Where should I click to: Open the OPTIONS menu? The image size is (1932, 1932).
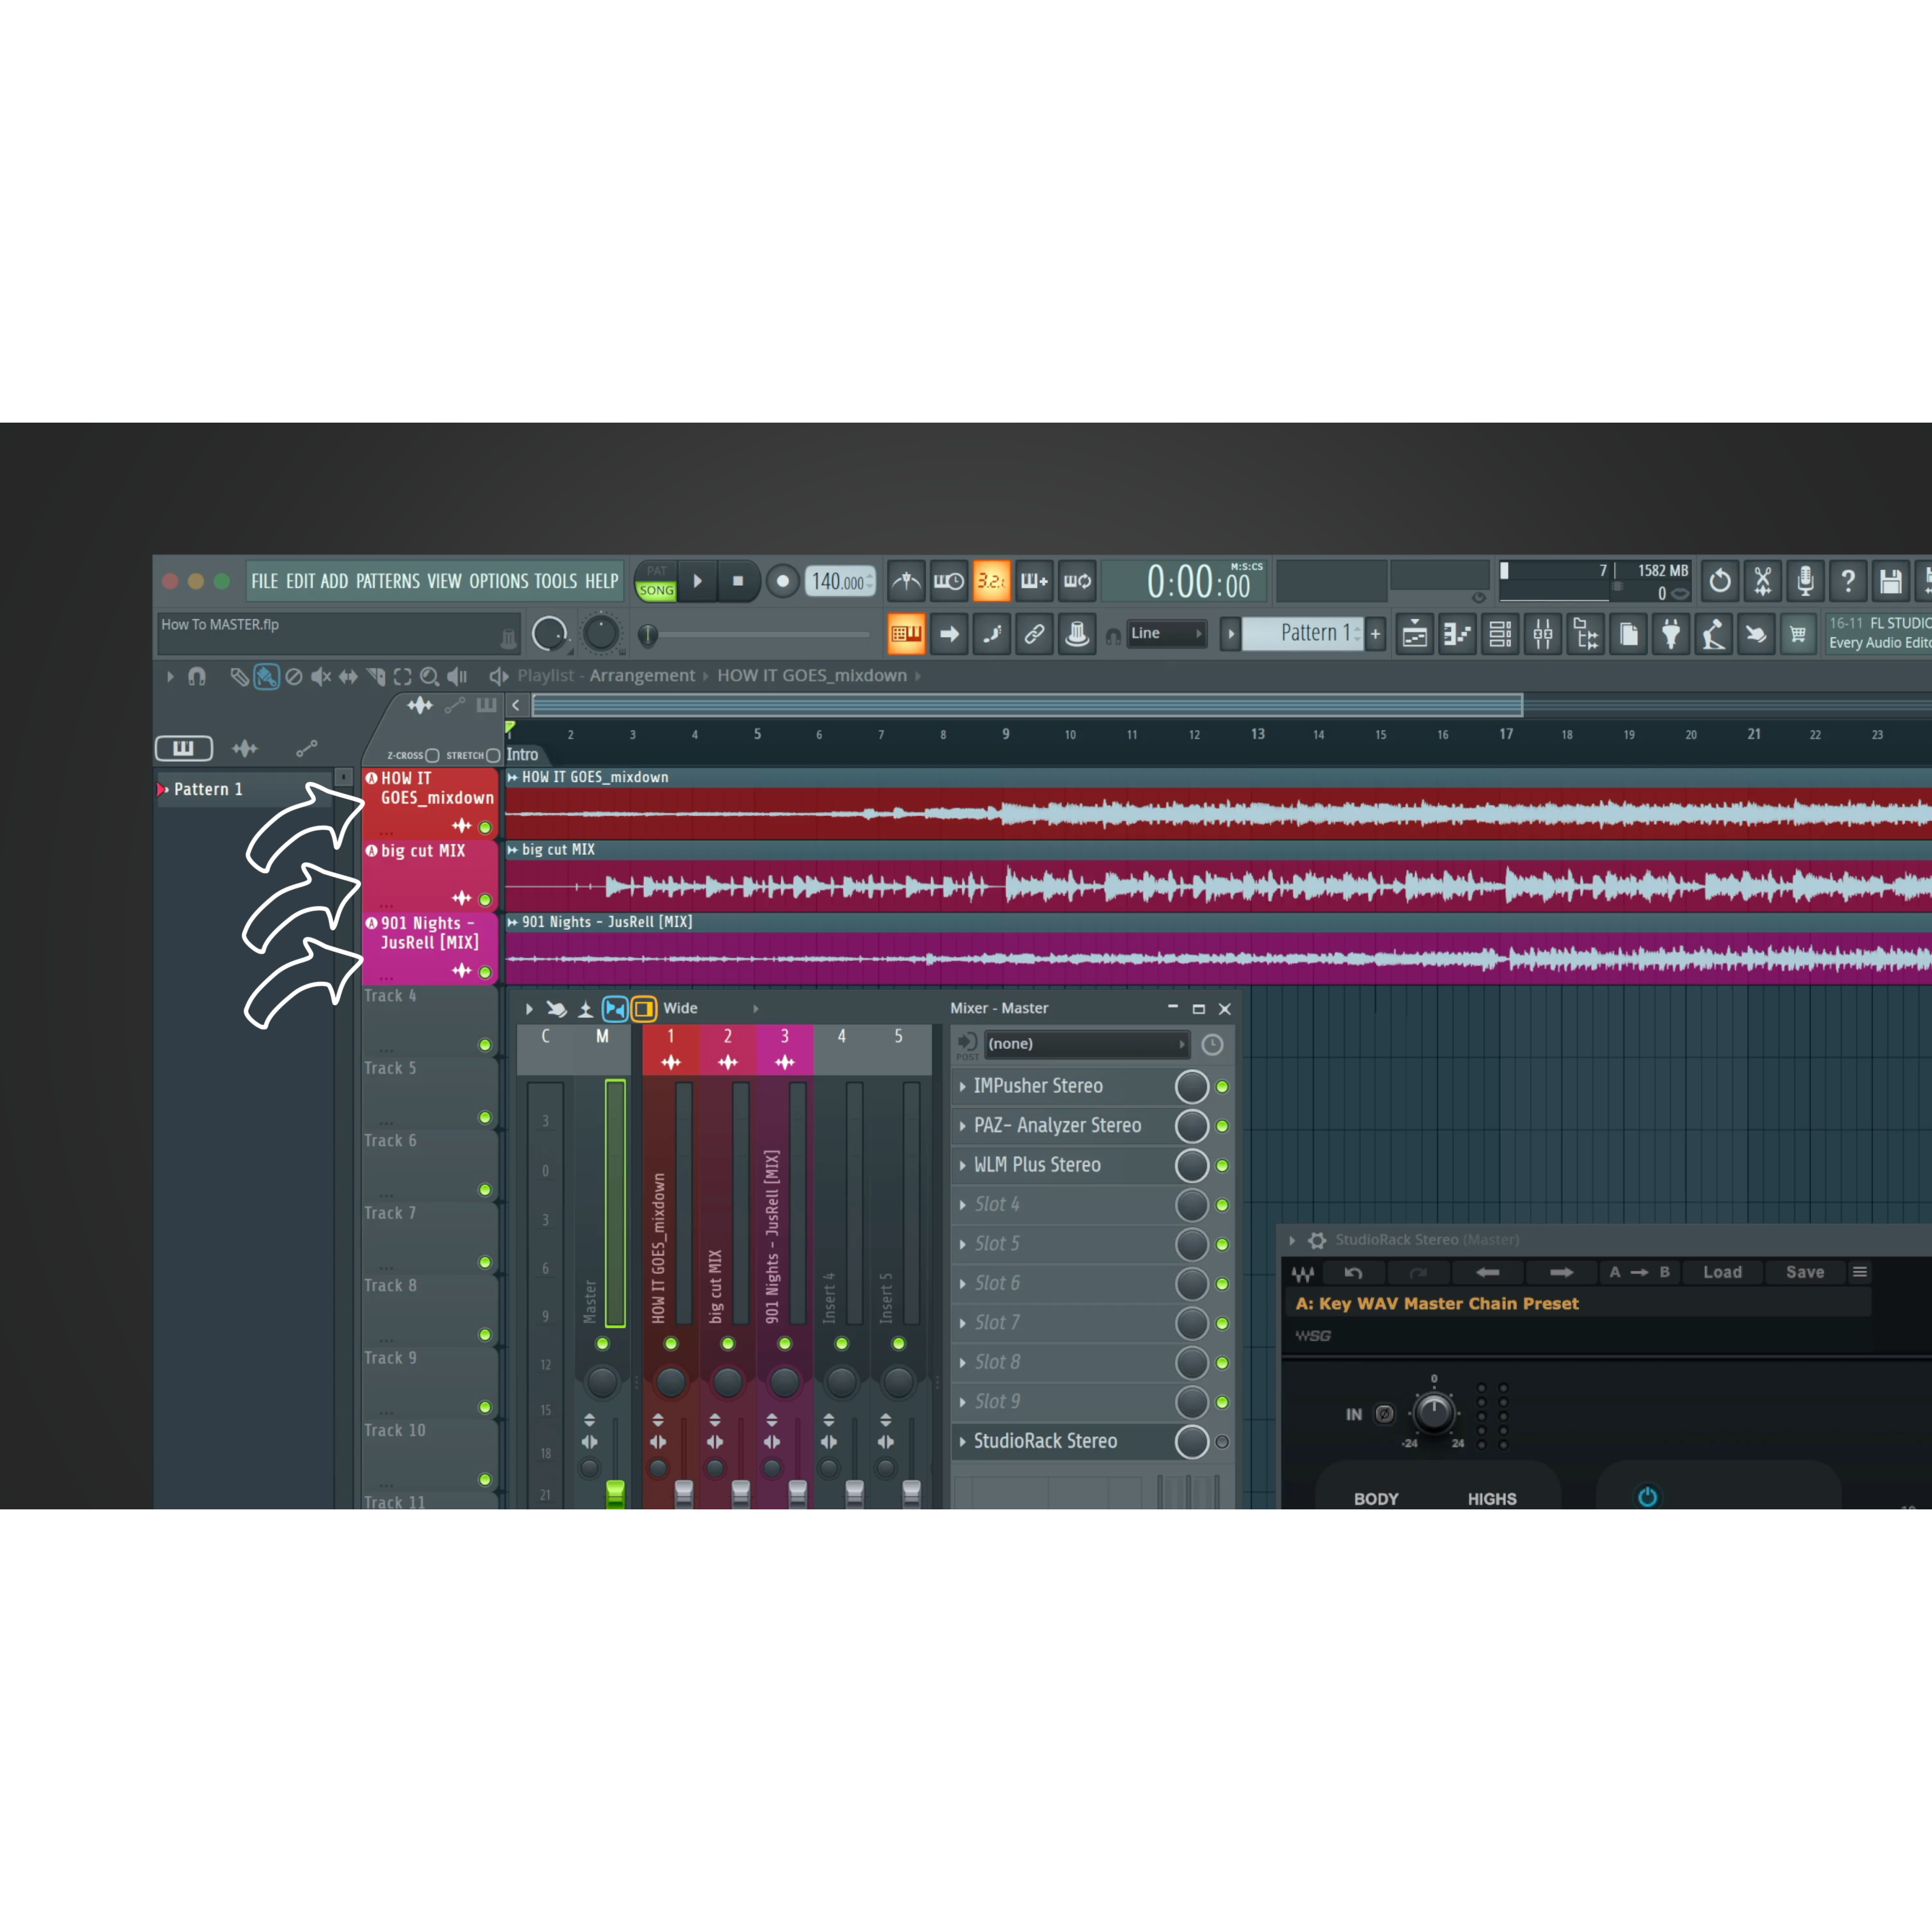[x=497, y=581]
